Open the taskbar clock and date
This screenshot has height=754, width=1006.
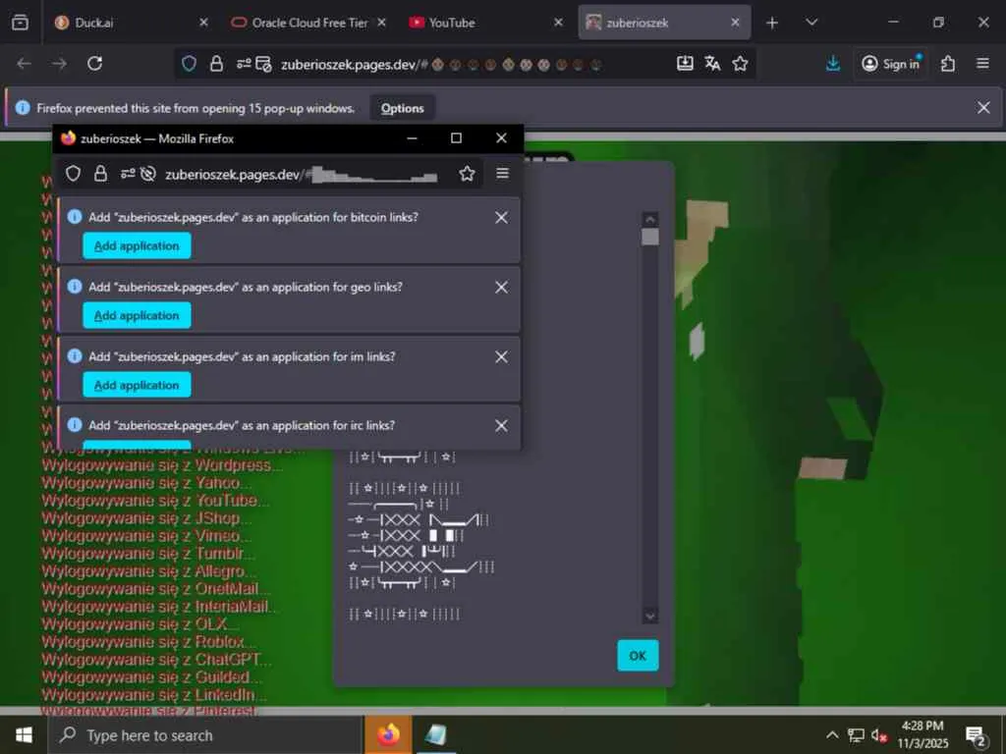[x=922, y=734]
